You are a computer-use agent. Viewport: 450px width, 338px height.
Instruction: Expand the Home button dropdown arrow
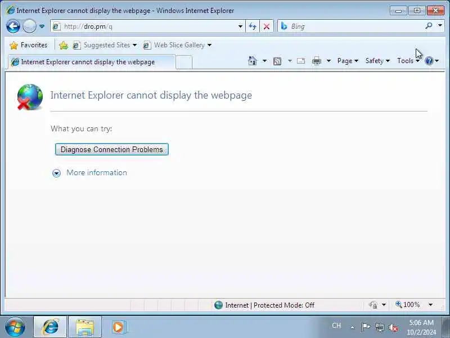(x=264, y=61)
